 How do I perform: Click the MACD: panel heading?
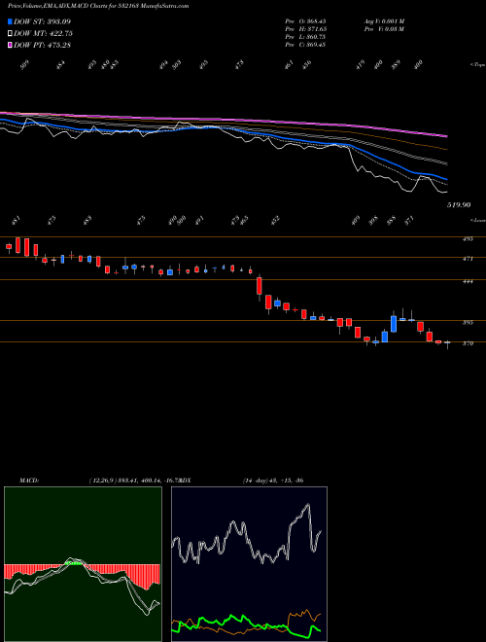pyautogui.click(x=29, y=481)
